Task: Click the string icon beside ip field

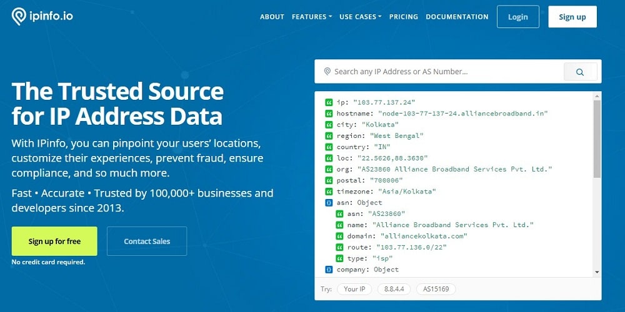Action: pyautogui.click(x=329, y=102)
